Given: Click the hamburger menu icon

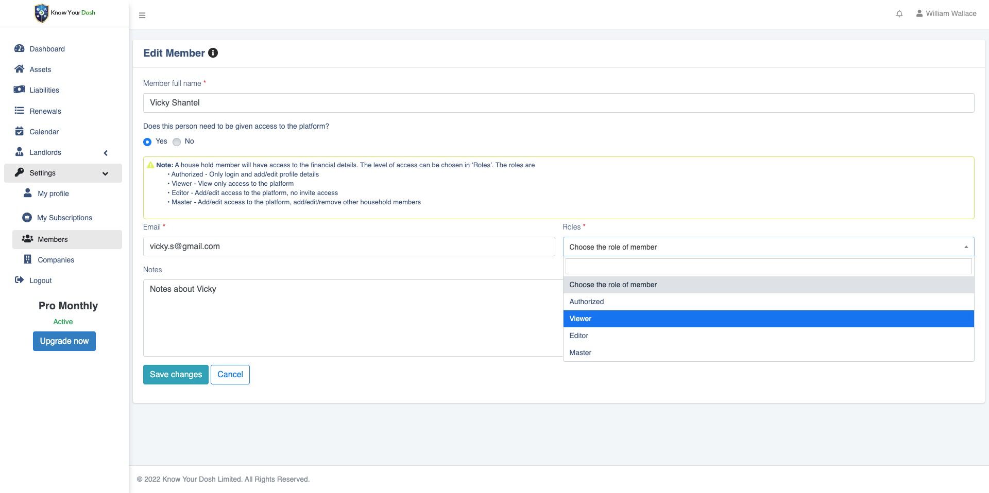Looking at the screenshot, I should [142, 15].
